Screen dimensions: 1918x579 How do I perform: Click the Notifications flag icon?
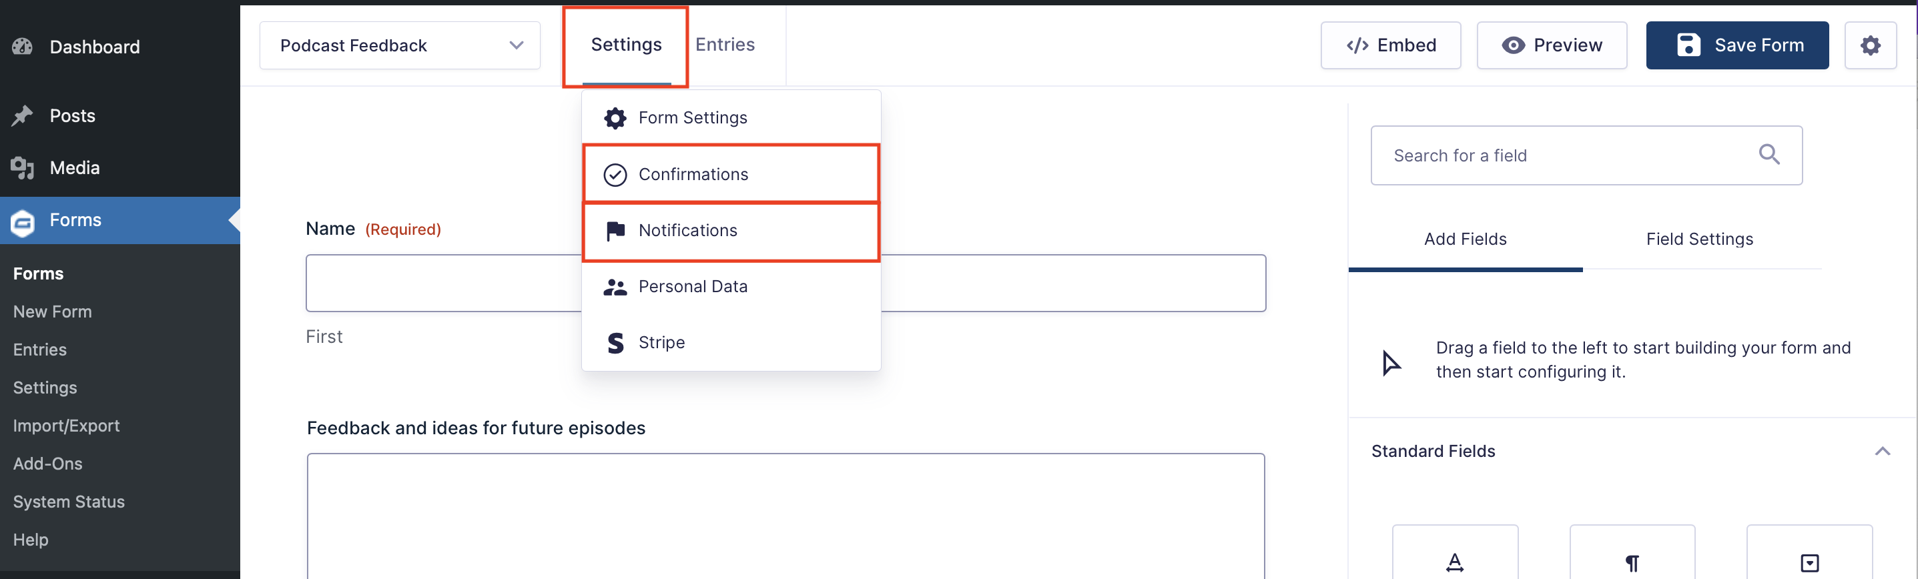pos(615,231)
